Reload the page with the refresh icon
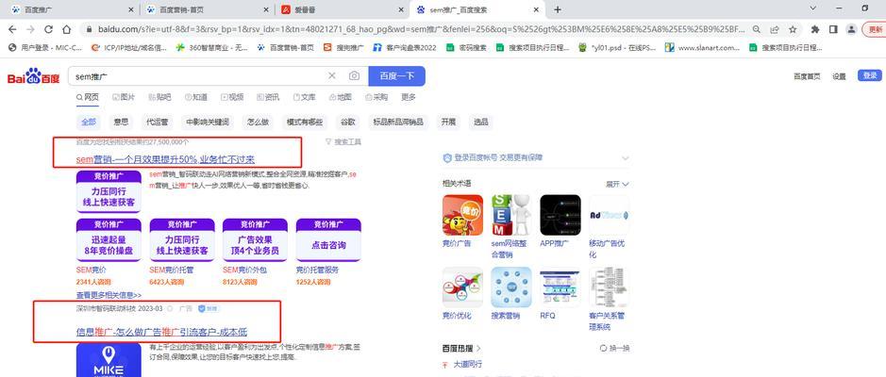The width and height of the screenshot is (886, 377). tap(49, 29)
